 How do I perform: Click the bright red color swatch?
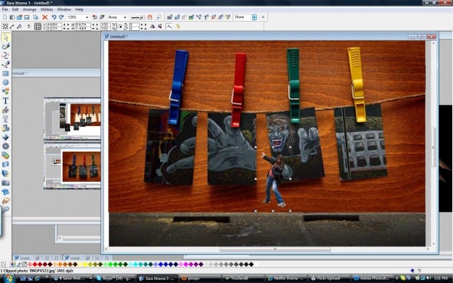click(35, 264)
